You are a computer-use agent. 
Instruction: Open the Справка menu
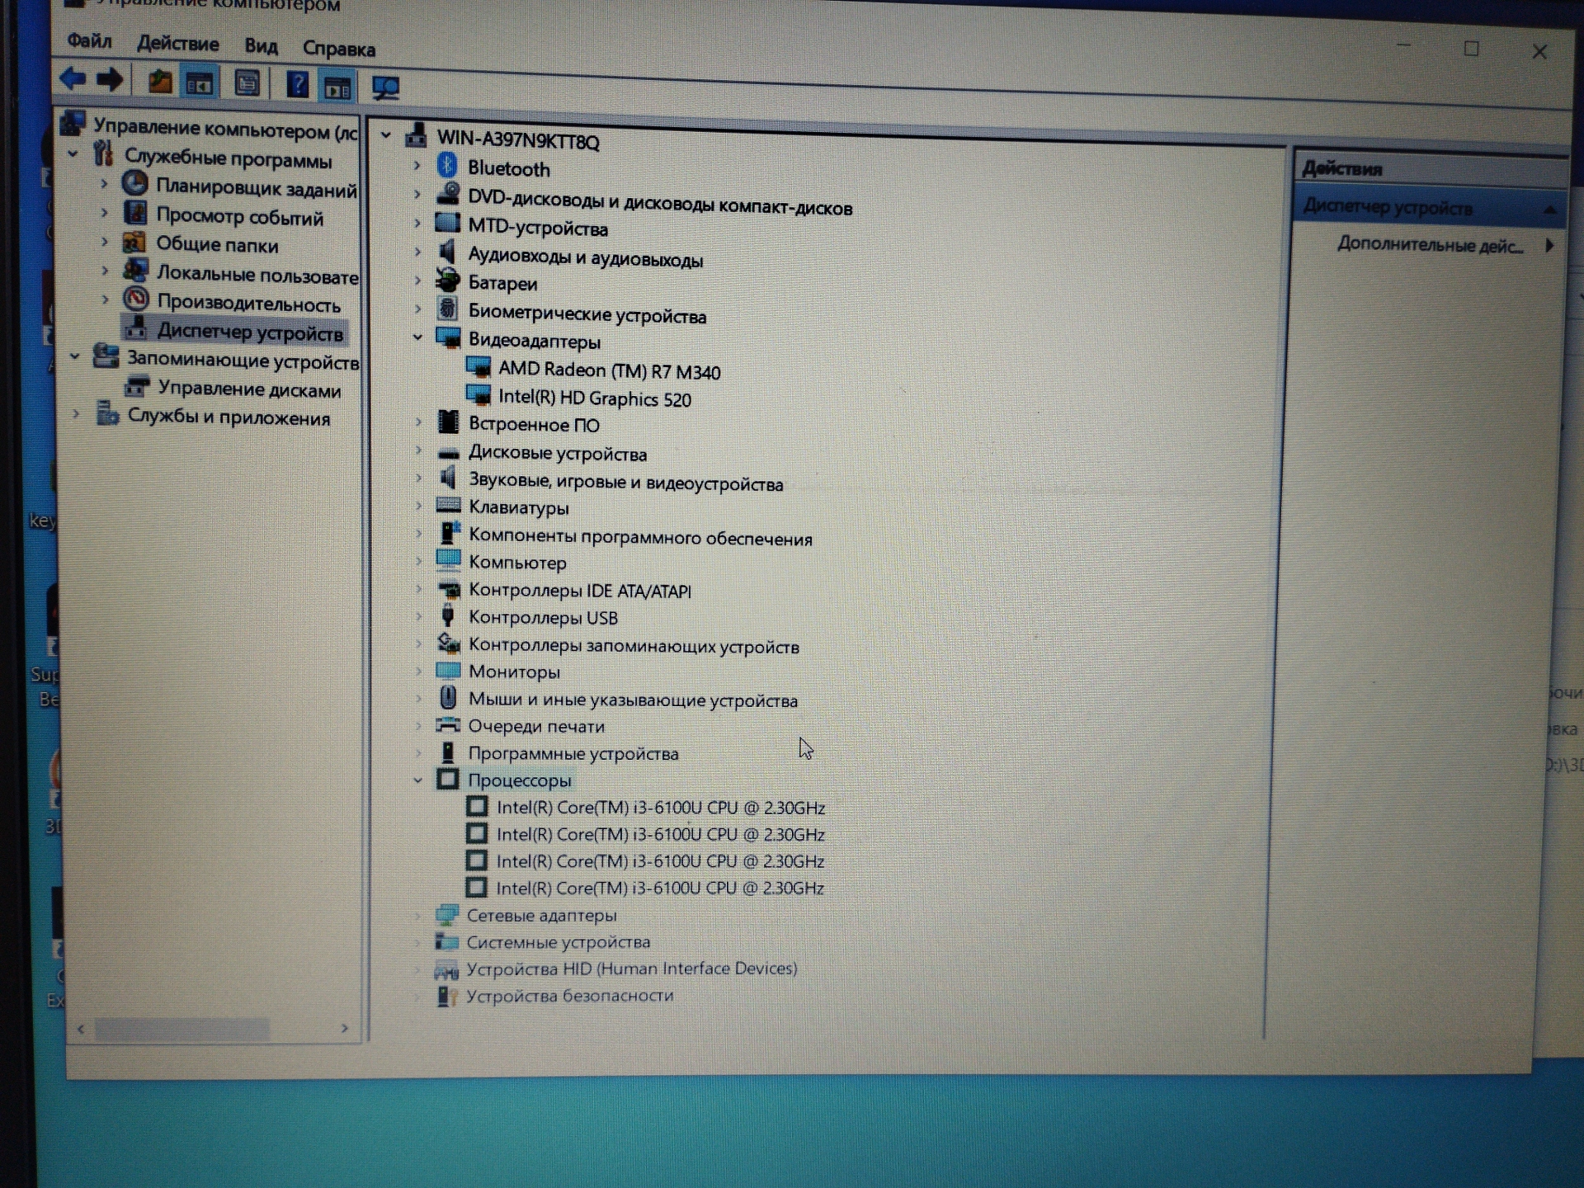(x=338, y=48)
